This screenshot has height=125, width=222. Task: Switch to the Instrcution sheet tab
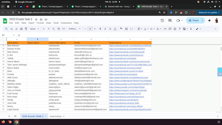coord(55,116)
